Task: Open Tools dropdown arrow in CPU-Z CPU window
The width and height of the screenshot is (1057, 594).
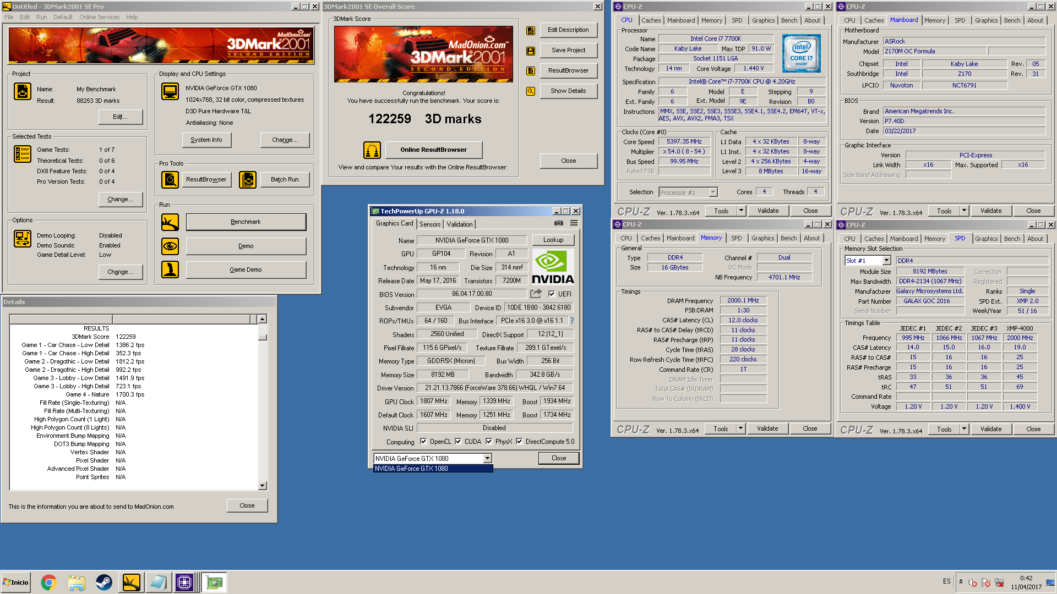Action: pyautogui.click(x=741, y=211)
